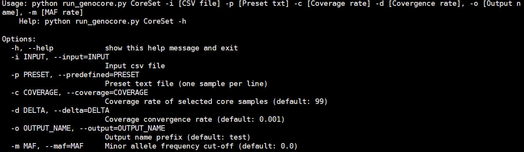Click 'Preset text file (one sample per line)'

[x=186, y=84]
